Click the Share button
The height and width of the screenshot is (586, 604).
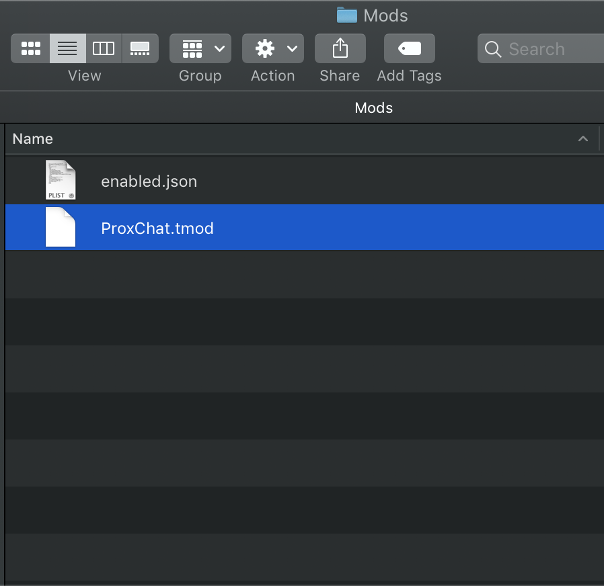tap(340, 48)
